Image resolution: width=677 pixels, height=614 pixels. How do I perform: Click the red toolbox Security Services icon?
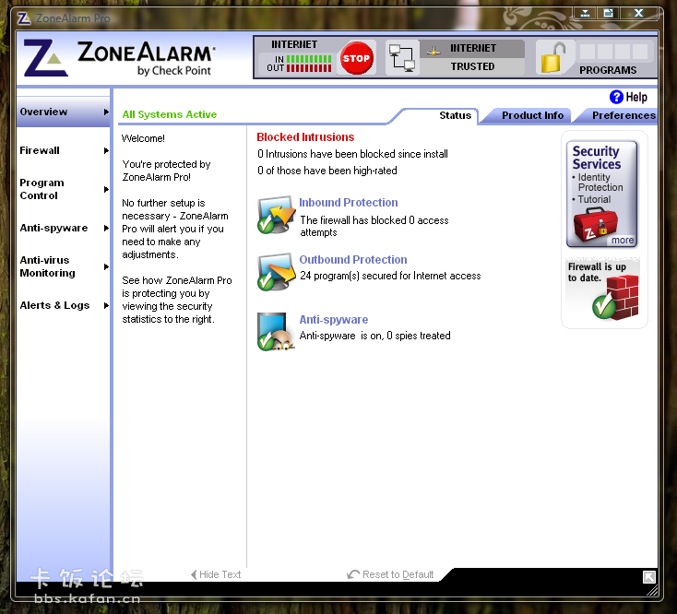[x=596, y=225]
